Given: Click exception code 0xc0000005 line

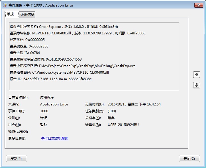Looking at the screenshot, I should tap(27, 40).
